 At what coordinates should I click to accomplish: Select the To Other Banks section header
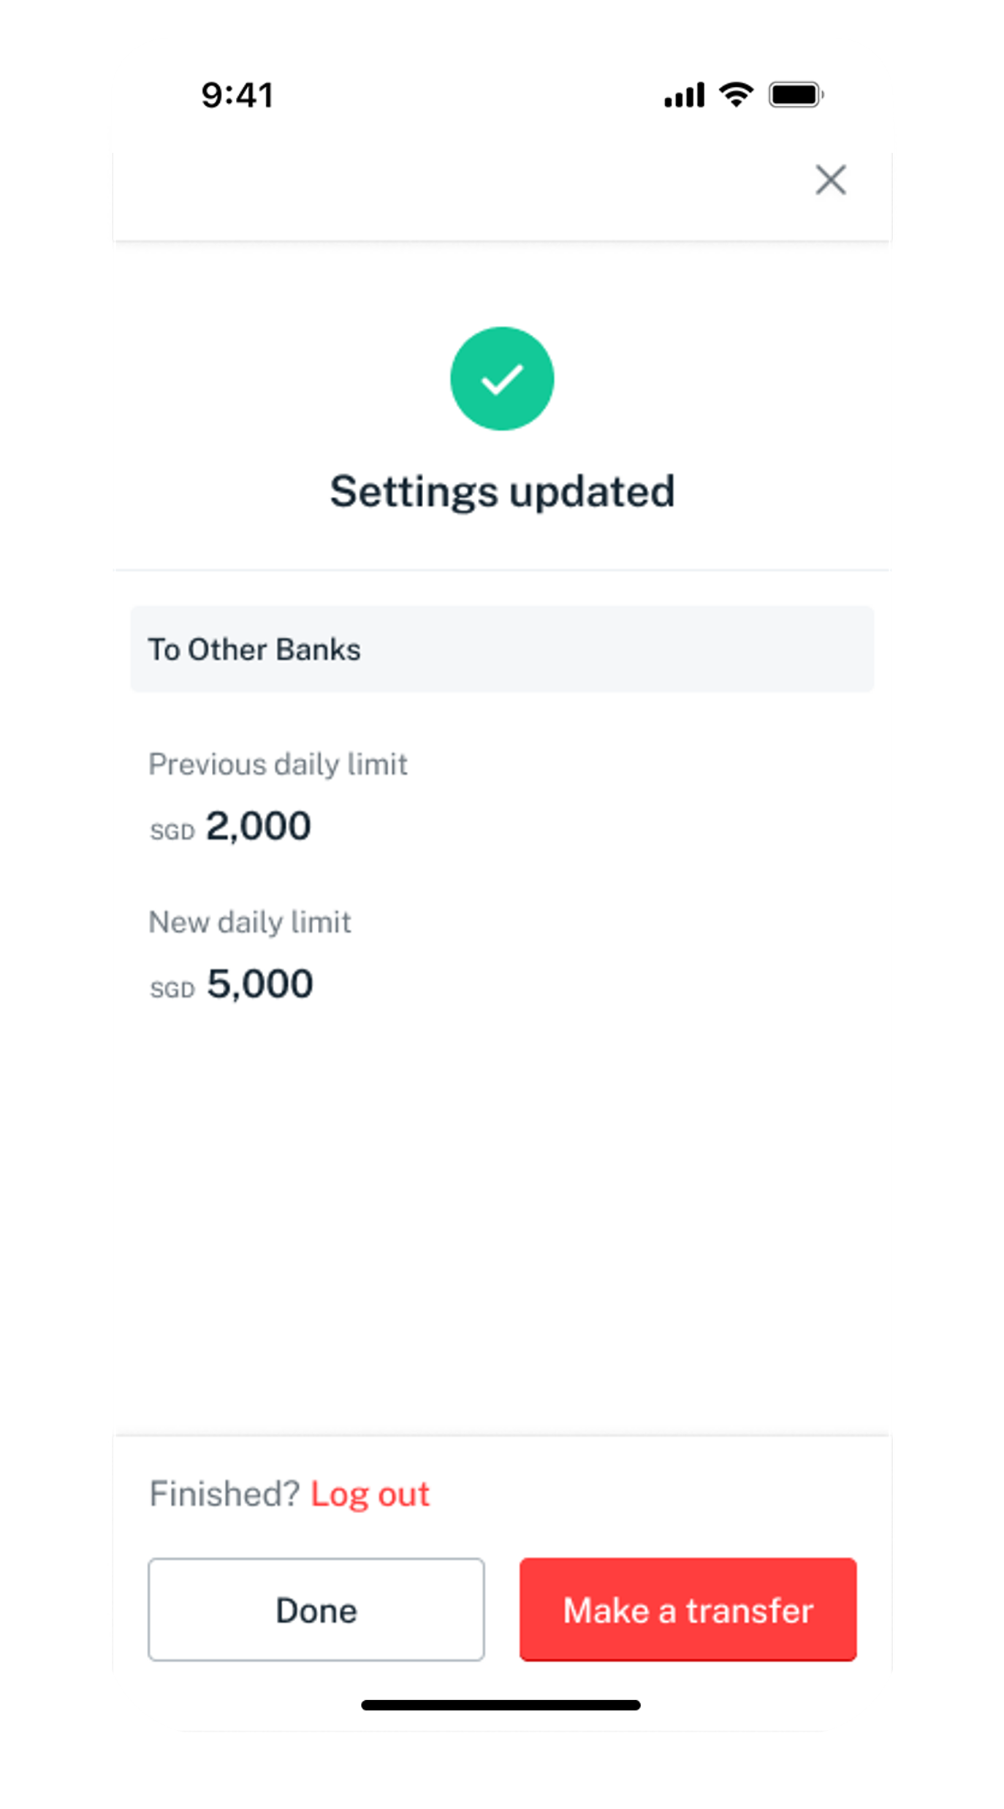502,649
